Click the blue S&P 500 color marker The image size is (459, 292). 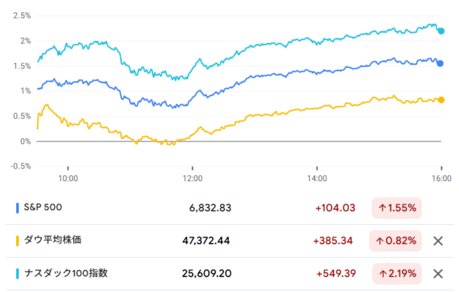[x=18, y=208]
